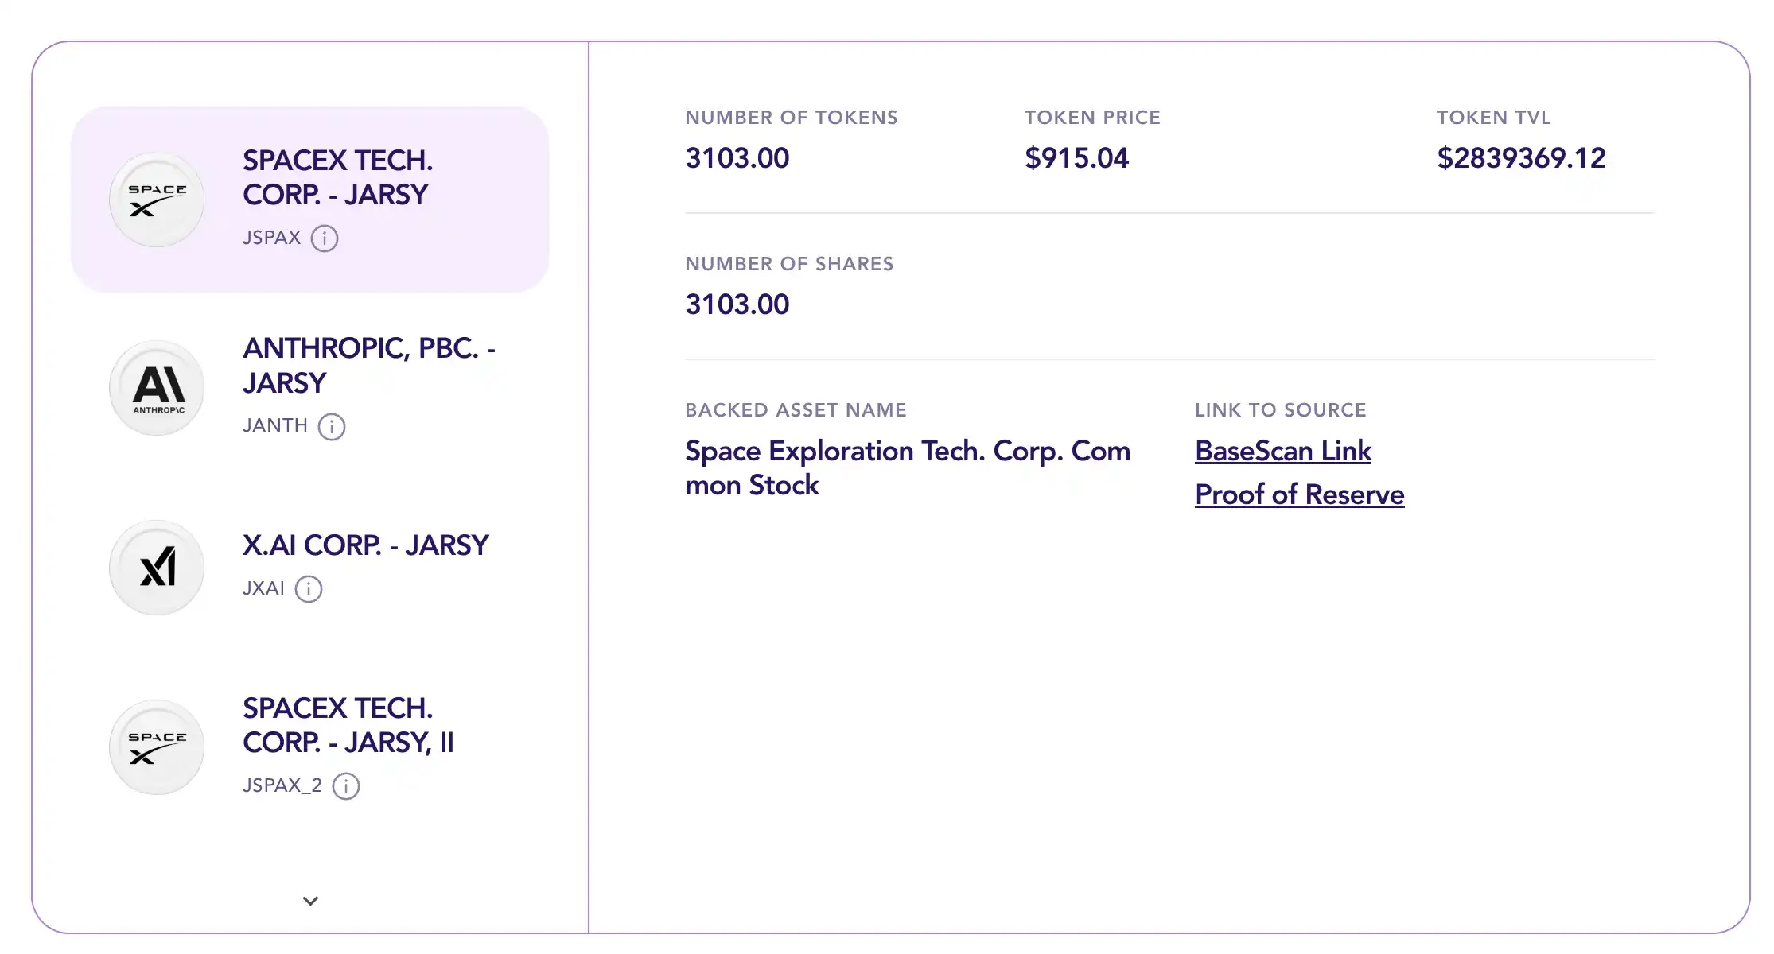The image size is (1774, 954).
Task: Click the Token TVL value
Action: pyautogui.click(x=1521, y=158)
